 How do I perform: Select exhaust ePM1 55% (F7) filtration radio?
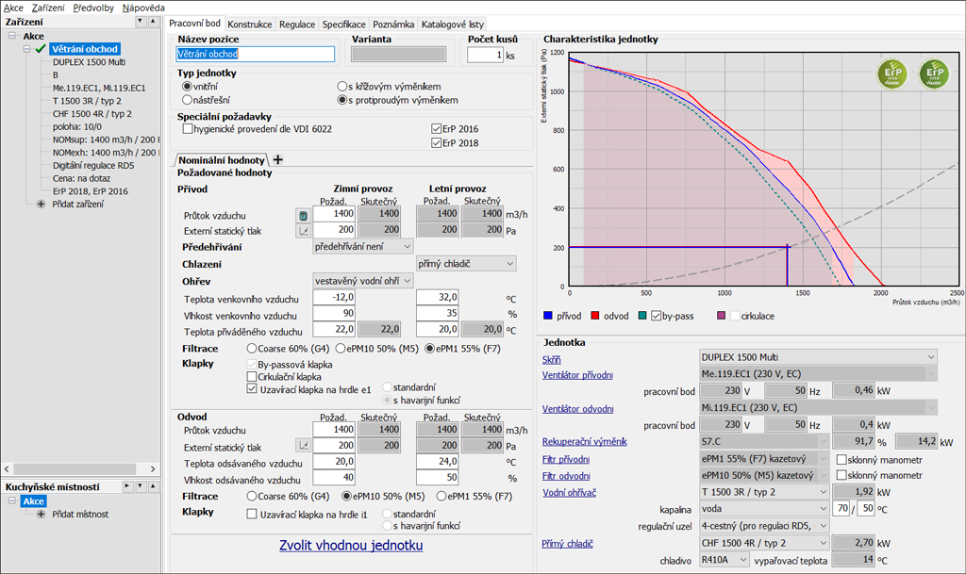point(441,496)
